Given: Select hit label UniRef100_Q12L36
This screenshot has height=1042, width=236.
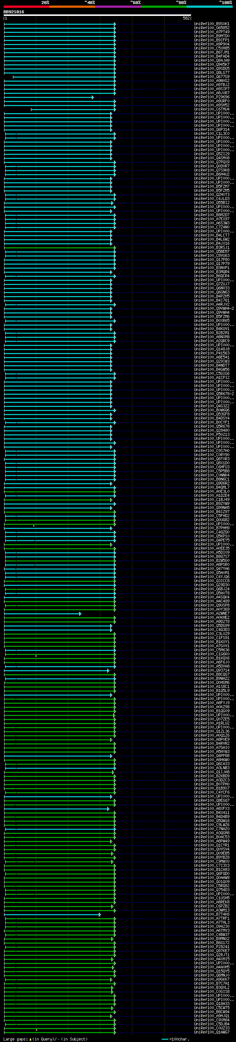Looking at the screenshot, I should 211,732.
